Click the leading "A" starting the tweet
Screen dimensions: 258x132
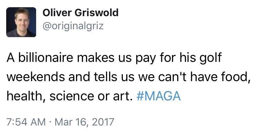pyautogui.click(x=11, y=58)
